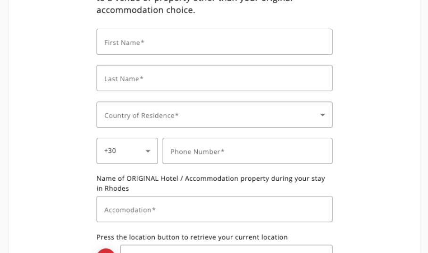Image resolution: width=428 pixels, height=253 pixels.
Task: Open the Country of Residence dropdown
Action: (214, 115)
